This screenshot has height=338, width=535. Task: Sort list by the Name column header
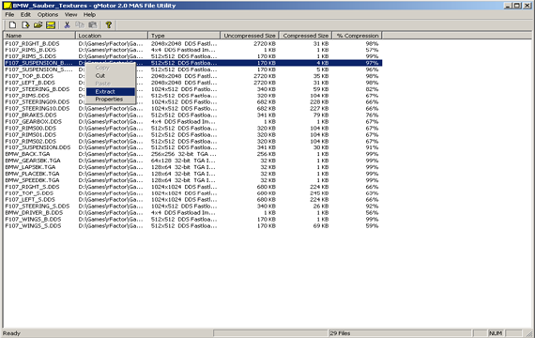[39, 36]
